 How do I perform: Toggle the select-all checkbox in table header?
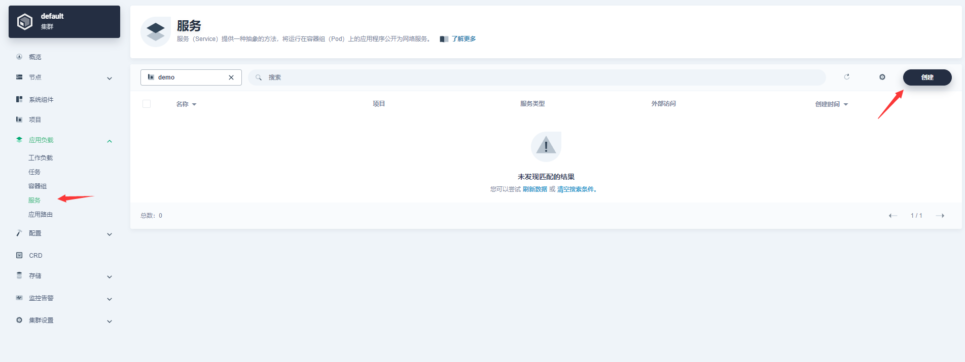click(147, 104)
